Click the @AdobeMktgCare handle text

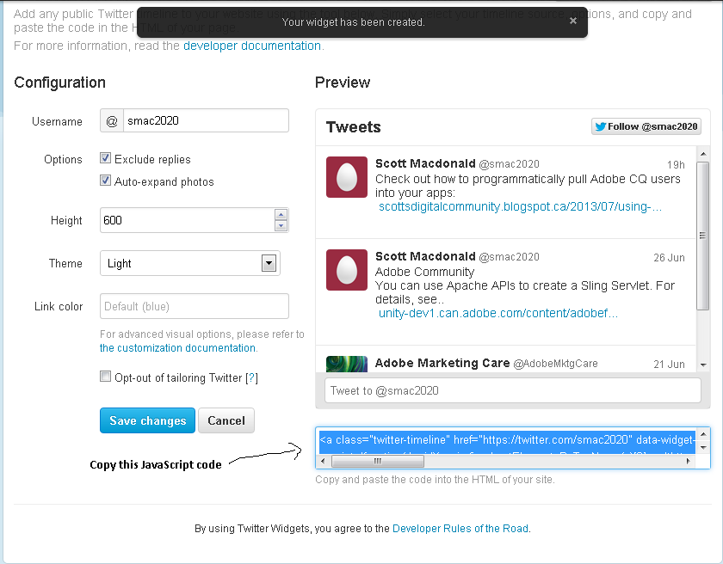tap(555, 364)
